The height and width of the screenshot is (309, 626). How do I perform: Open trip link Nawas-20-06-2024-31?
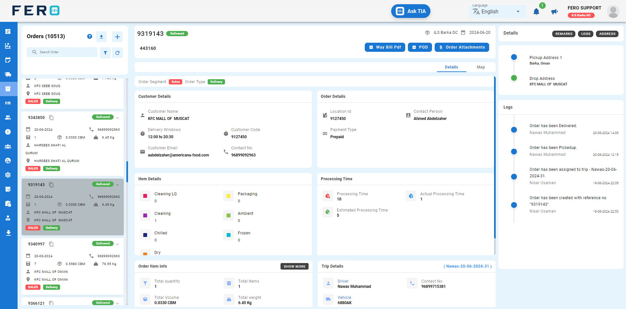(468, 266)
